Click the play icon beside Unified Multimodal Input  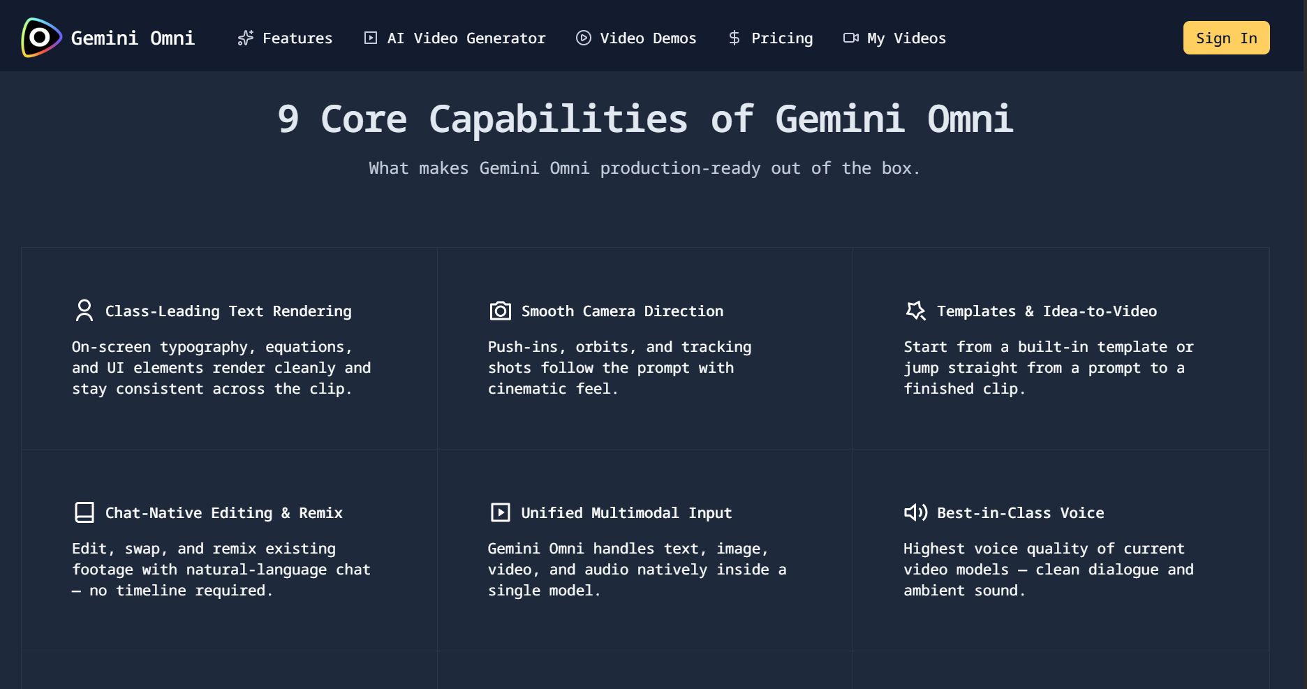click(x=501, y=512)
